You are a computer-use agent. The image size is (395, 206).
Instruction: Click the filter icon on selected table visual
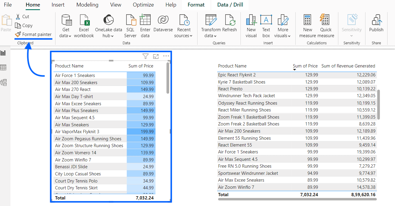145,56
